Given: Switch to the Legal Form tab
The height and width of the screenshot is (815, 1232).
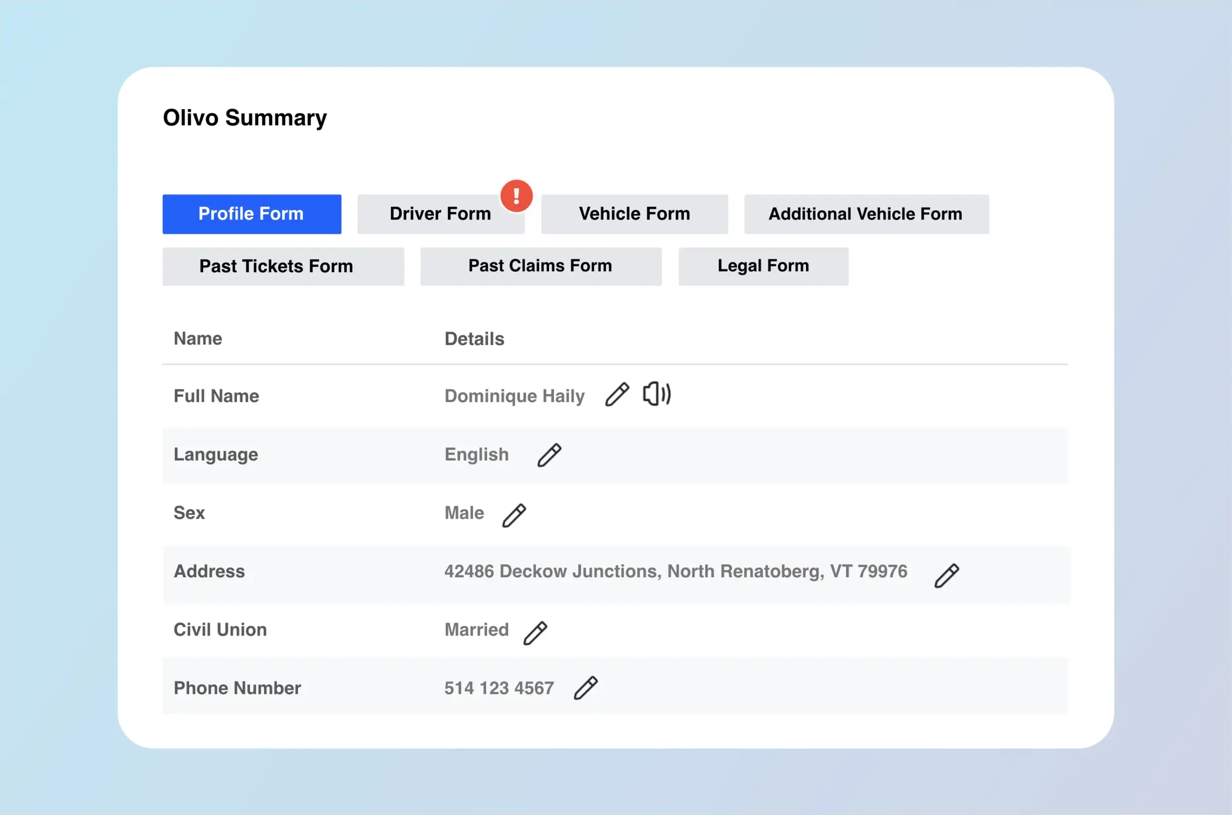Looking at the screenshot, I should coord(763,266).
